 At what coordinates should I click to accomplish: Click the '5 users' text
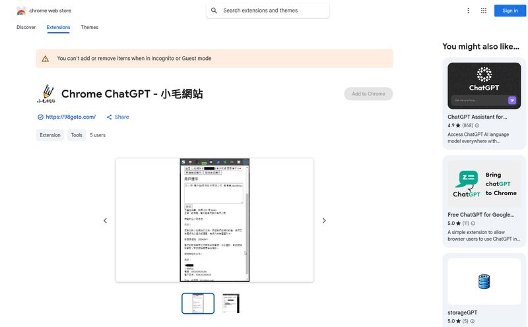pos(98,135)
